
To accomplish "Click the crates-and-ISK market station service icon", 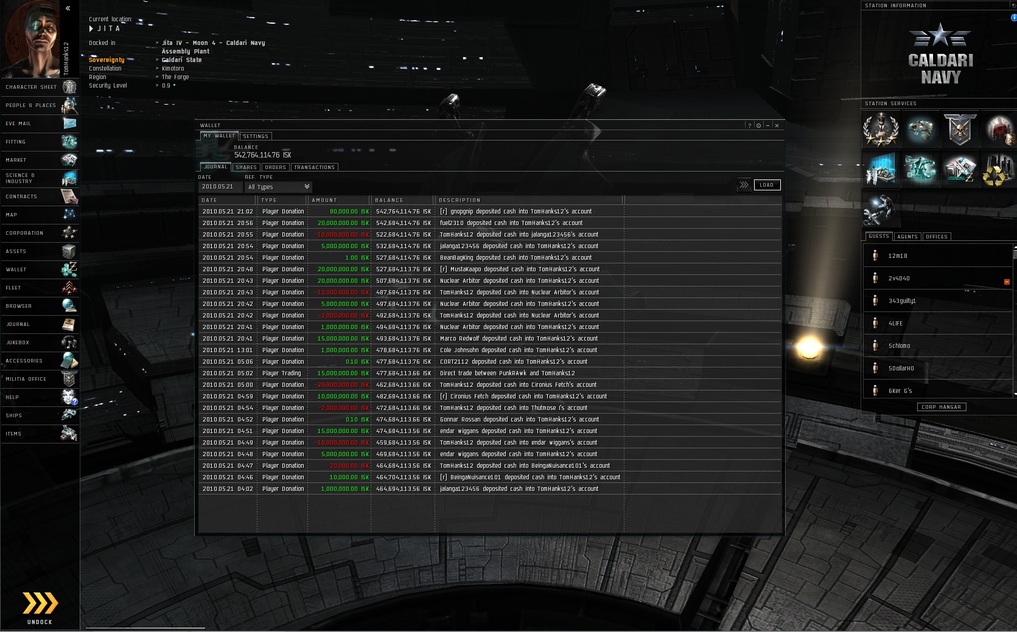I will coord(960,169).
